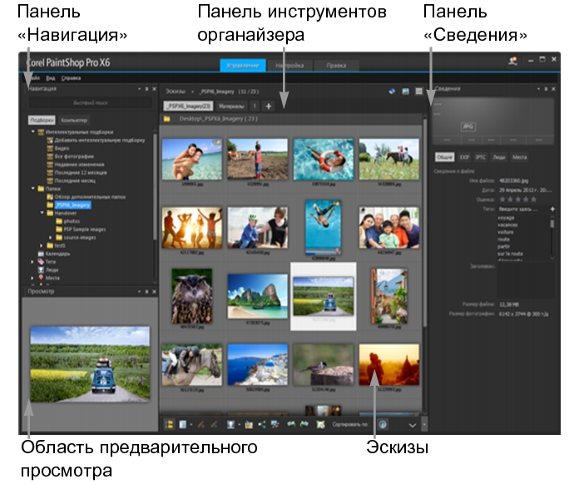Screen dimensions: 579x484
Task: Click the thumbnails vertical scrollbar
Action: (x=425, y=249)
